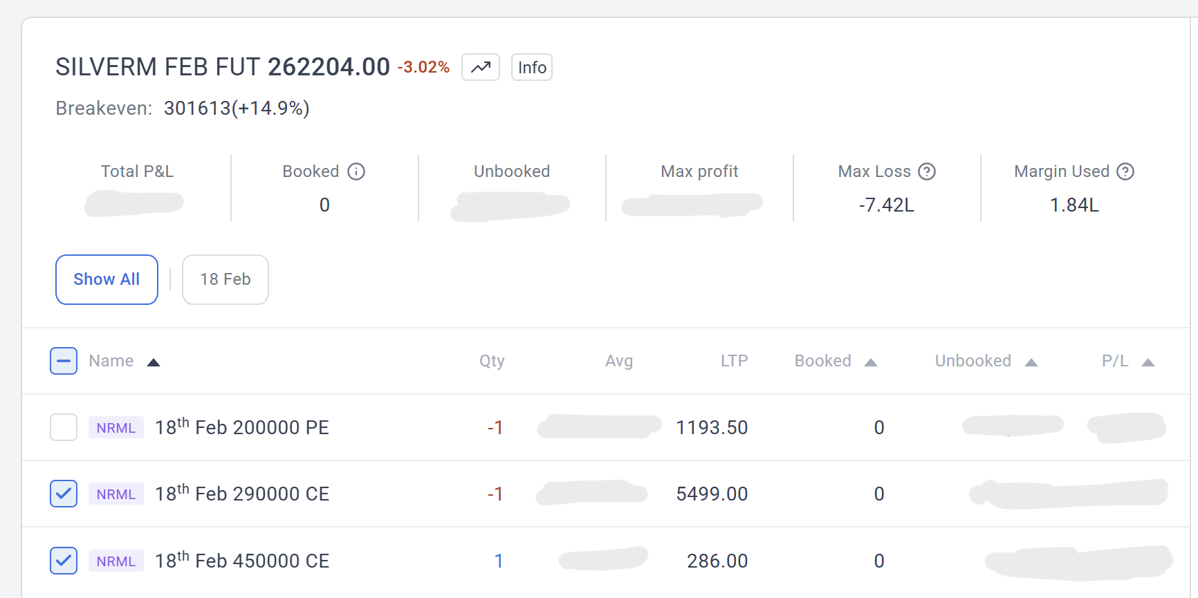This screenshot has height=598, width=1198.
Task: Sort by P/L column arrow
Action: point(1148,362)
